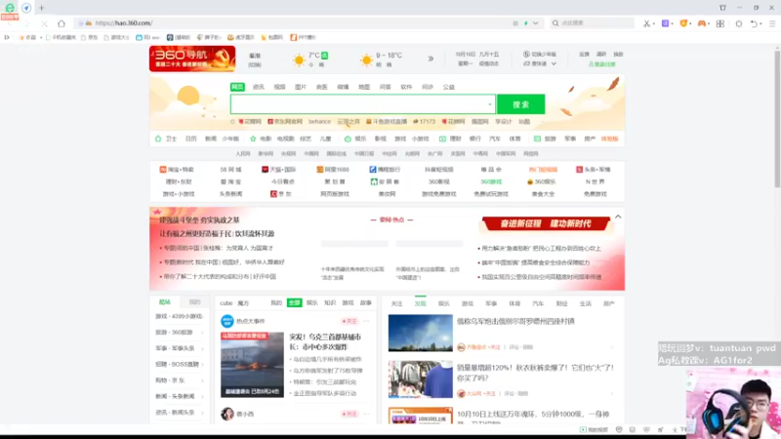Select the 资讯 search tab
781x439 pixels.
[x=259, y=87]
